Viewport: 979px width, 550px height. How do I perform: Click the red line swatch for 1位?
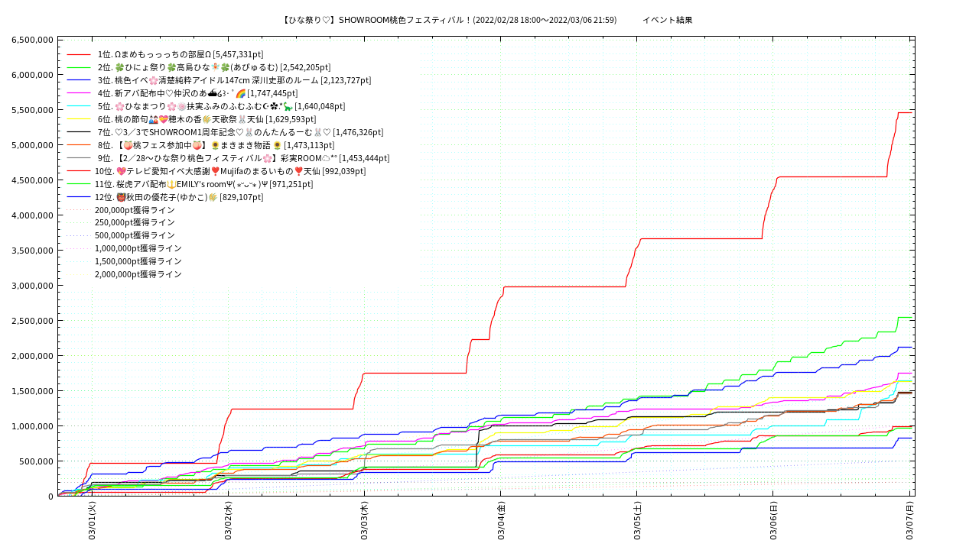pyautogui.click(x=79, y=55)
